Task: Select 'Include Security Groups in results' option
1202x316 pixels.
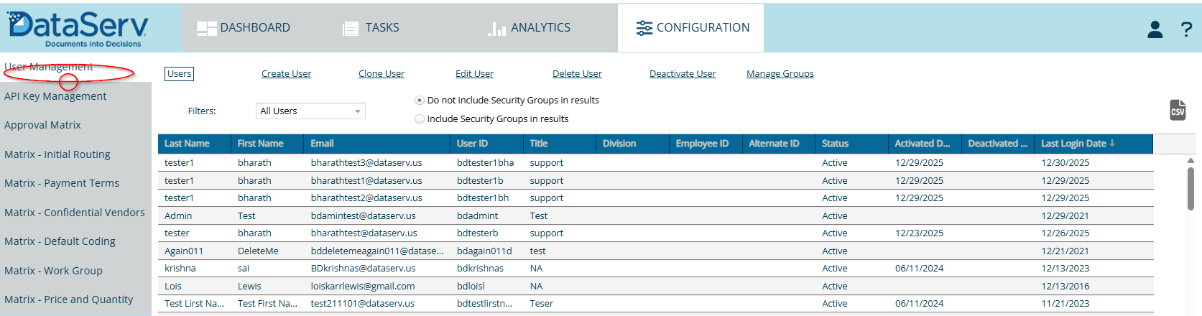Action: click(420, 119)
